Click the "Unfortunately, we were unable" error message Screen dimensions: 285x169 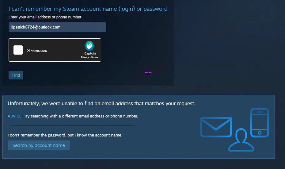101,103
